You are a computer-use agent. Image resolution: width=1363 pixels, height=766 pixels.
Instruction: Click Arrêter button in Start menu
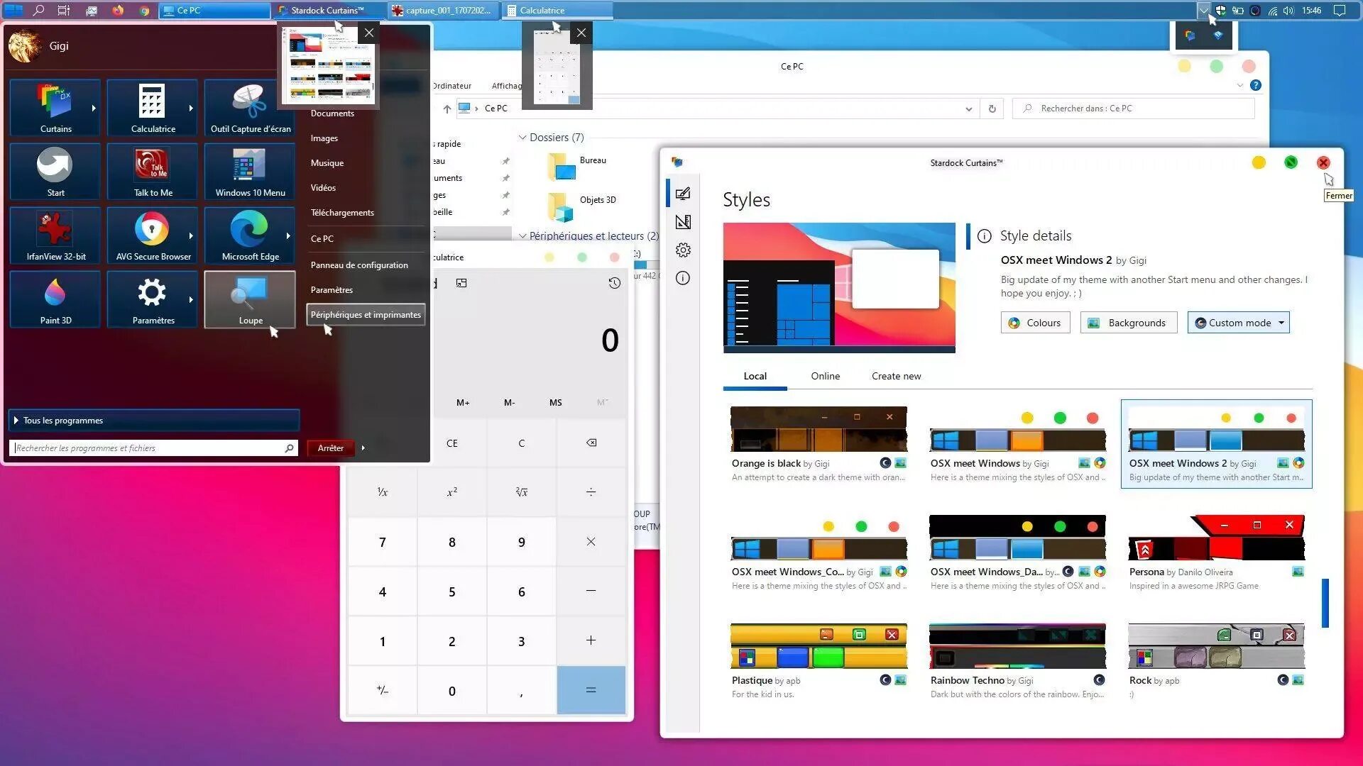pyautogui.click(x=330, y=447)
